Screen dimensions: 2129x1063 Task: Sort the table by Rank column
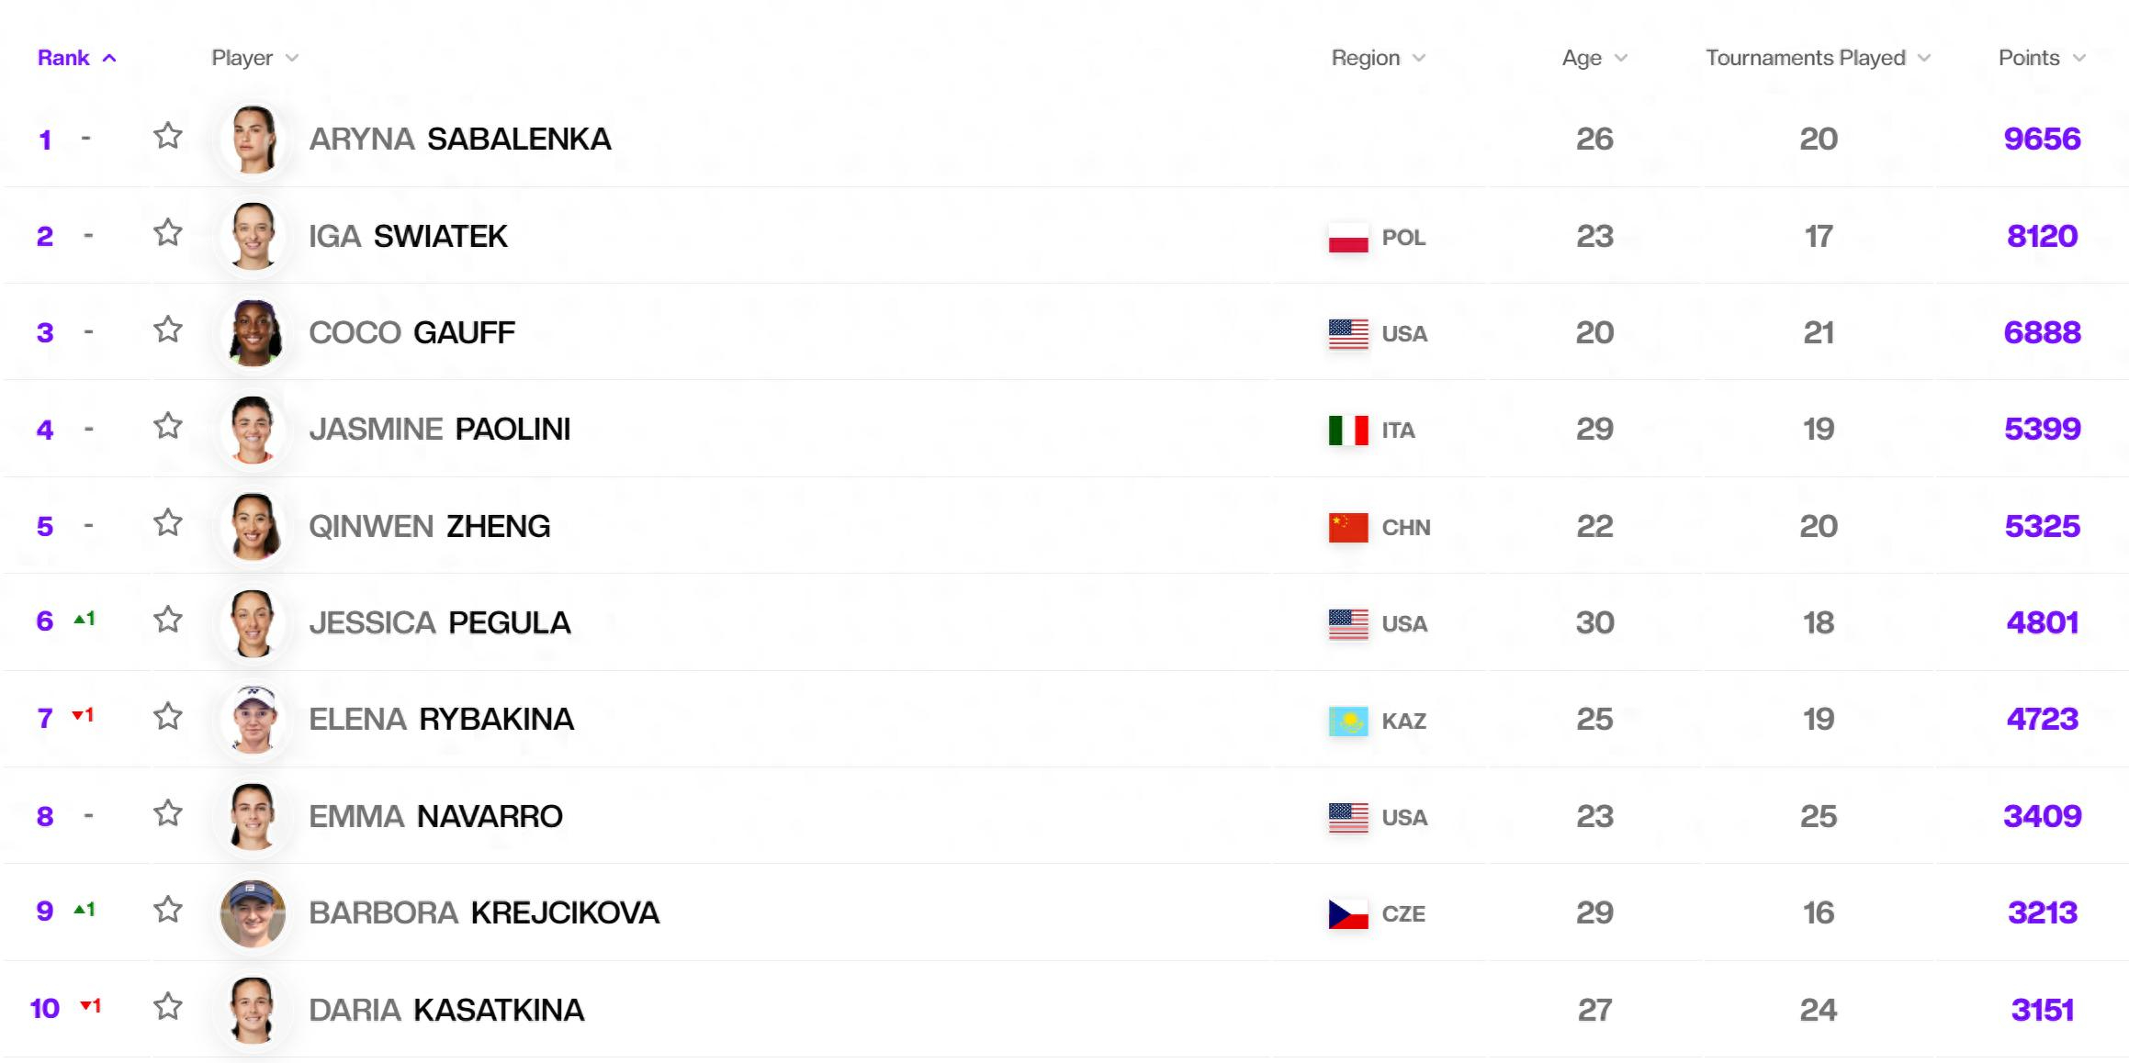pyautogui.click(x=77, y=58)
